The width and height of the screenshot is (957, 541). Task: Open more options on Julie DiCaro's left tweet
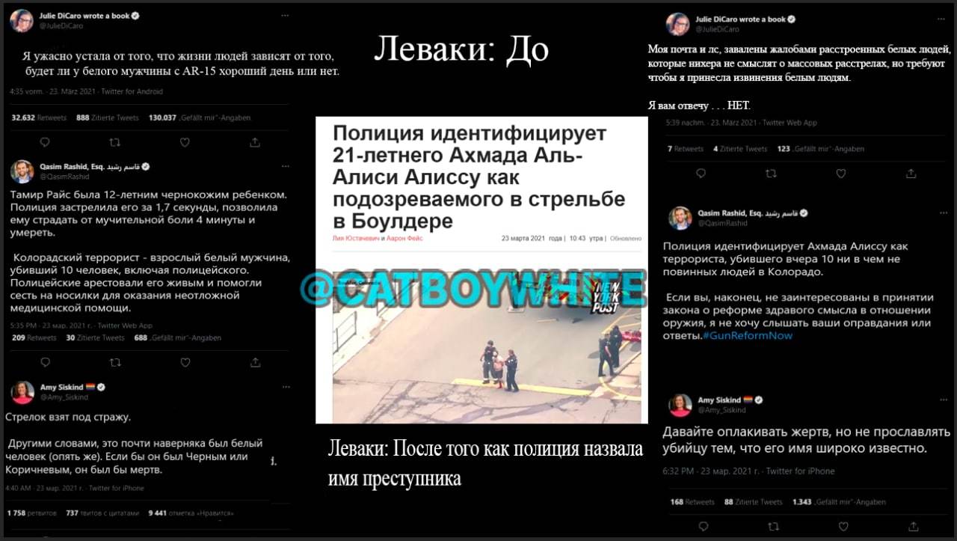tap(285, 16)
